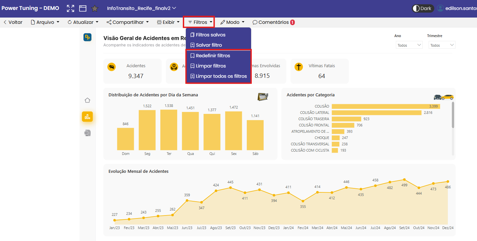
Task: Open the Arquivo menu
Action: [45, 22]
